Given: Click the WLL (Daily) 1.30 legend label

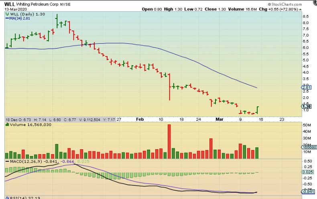Looking at the screenshot, I should tap(28, 14).
